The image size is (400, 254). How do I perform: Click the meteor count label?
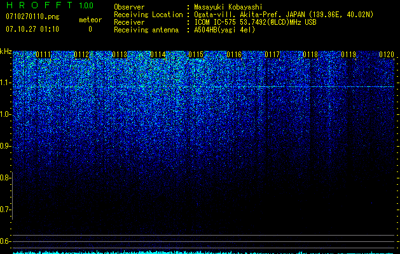point(90,20)
